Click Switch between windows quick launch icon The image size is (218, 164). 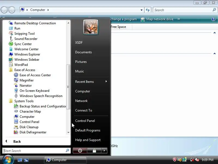[x=26, y=160]
